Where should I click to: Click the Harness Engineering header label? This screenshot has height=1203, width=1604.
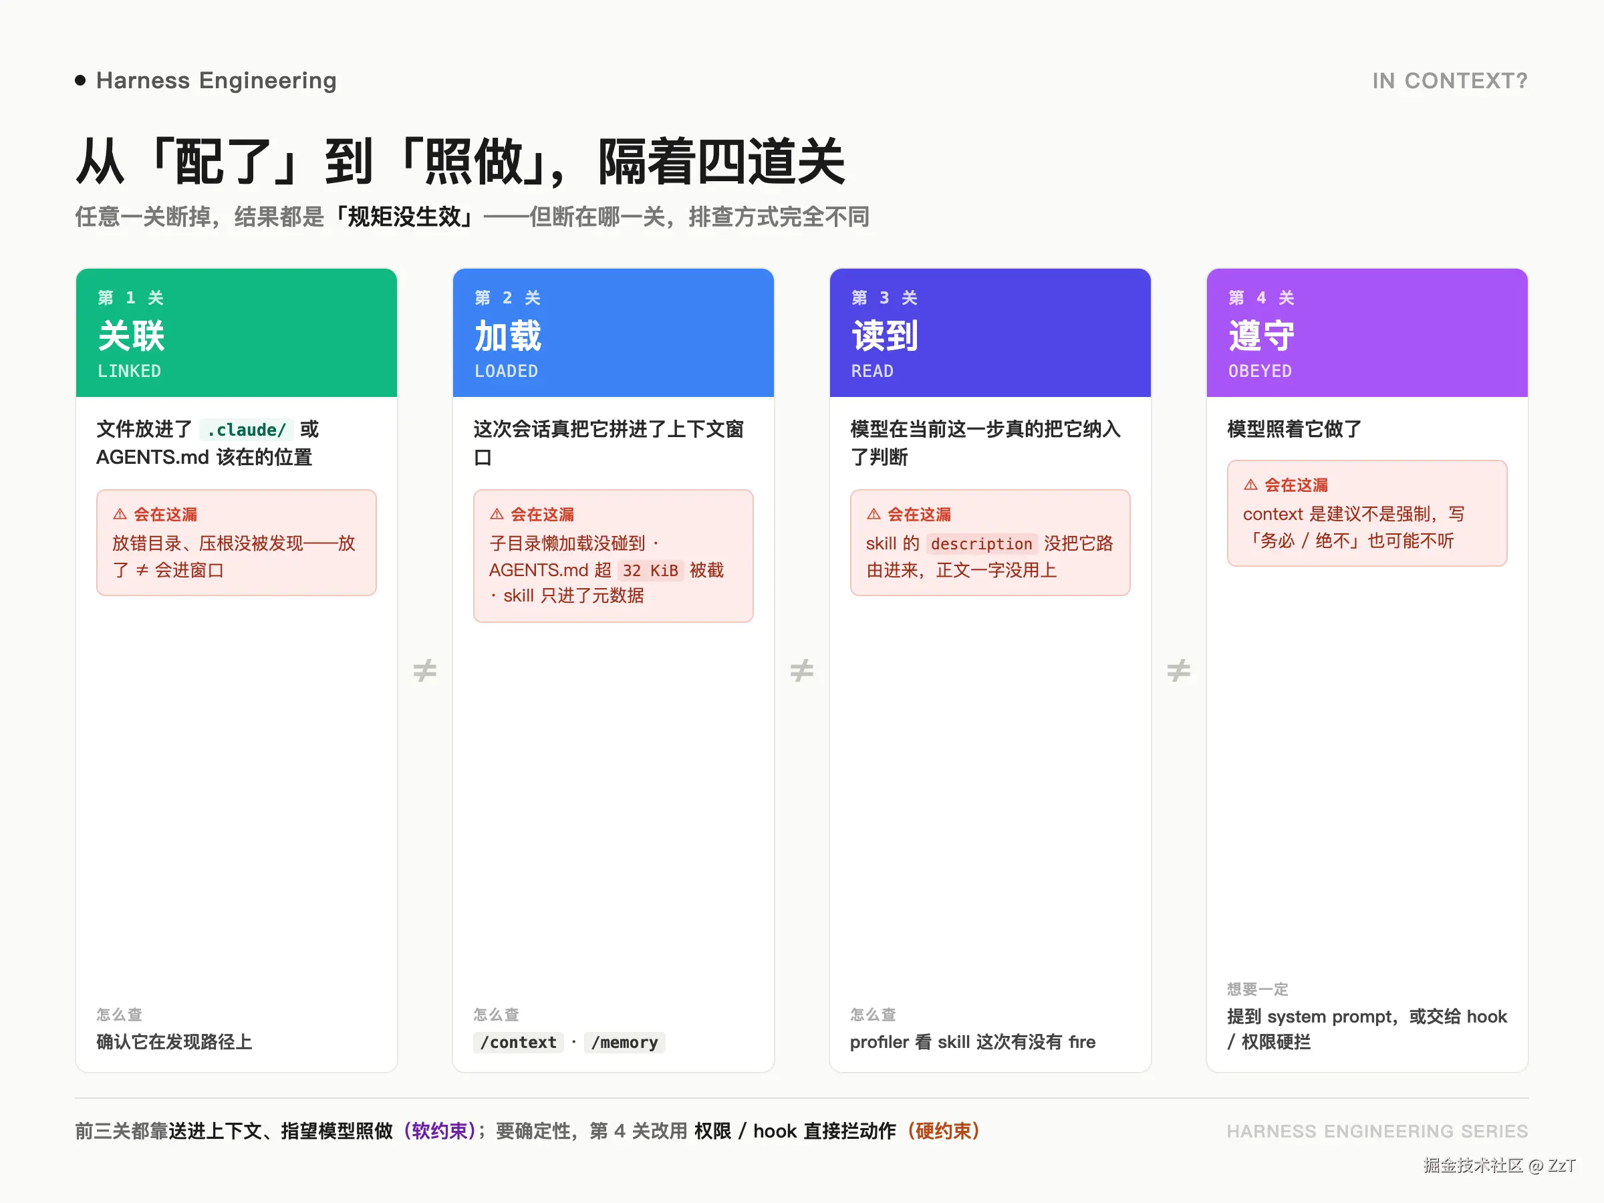click(216, 80)
